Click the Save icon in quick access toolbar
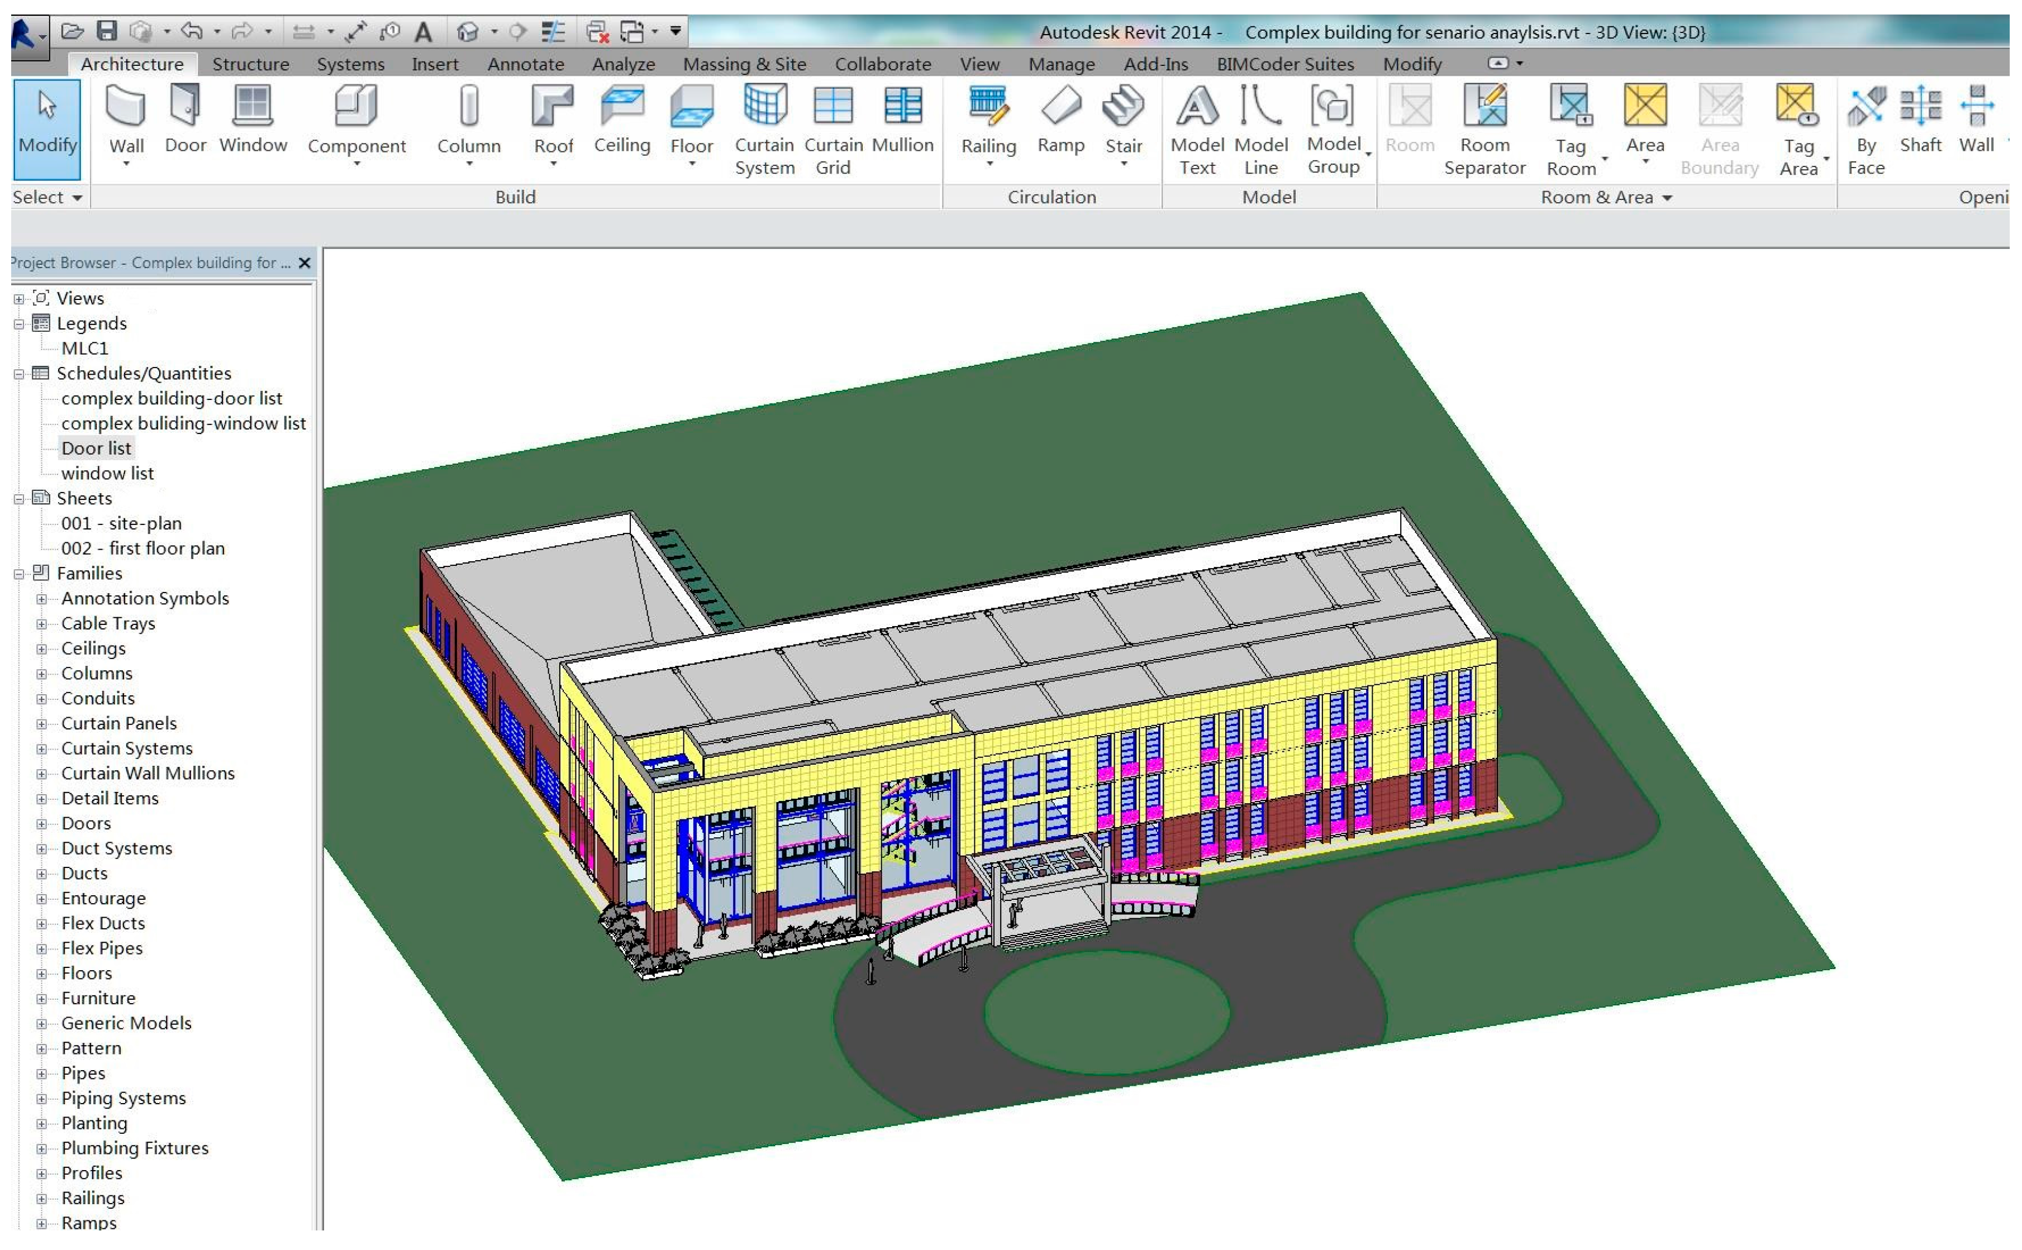2022x1250 pixels. [x=107, y=31]
